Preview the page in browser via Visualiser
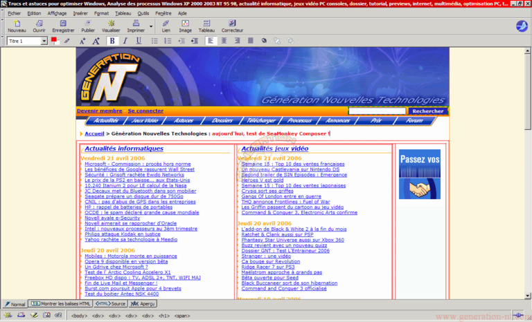Image resolution: width=532 pixels, height=322 pixels. pyautogui.click(x=111, y=26)
